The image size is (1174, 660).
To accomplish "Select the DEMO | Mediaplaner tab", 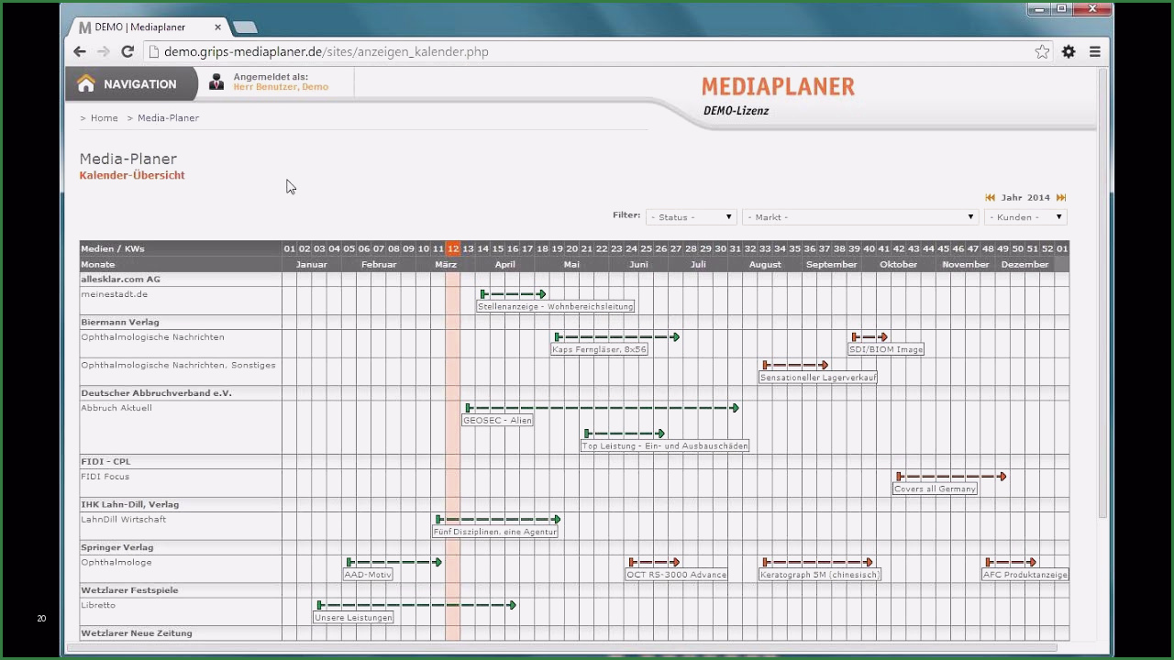I will [147, 27].
